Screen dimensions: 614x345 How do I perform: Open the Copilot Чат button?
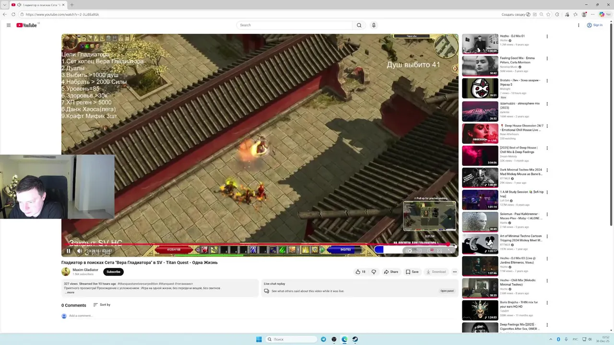[x=604, y=14]
